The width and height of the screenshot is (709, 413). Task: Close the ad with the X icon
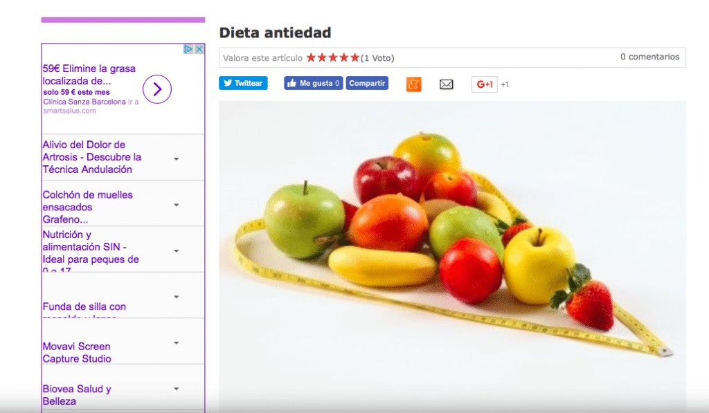tap(199, 49)
